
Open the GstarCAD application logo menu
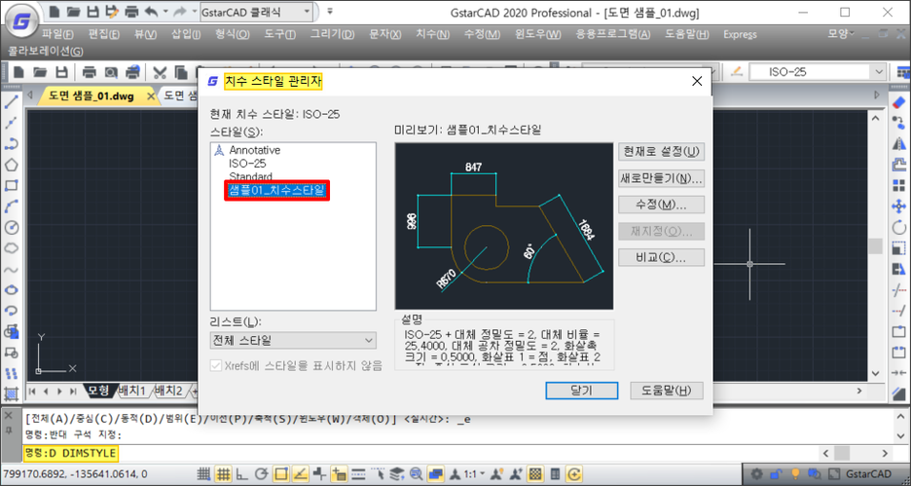click(22, 22)
